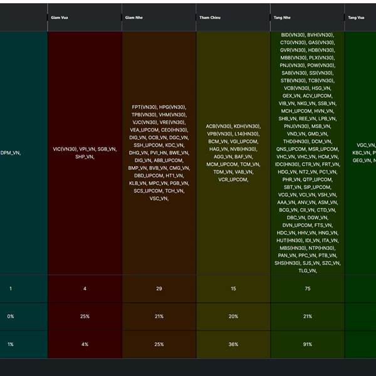Click count cell 15 under Tham Chieu
The image size is (376, 376).
pos(233,288)
